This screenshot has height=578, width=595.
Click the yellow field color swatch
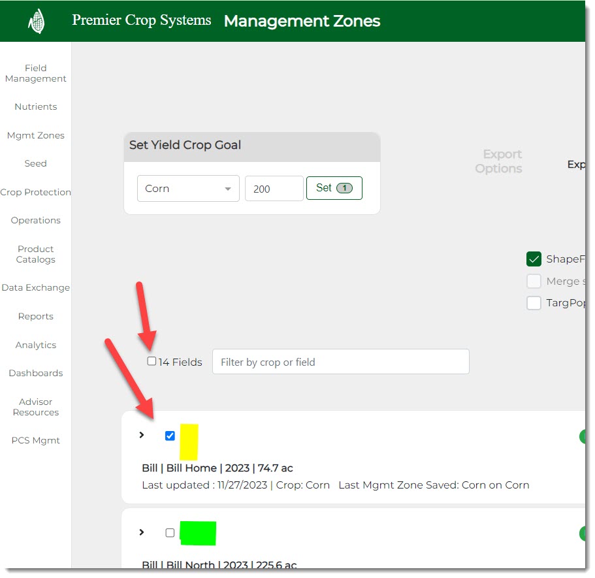pos(189,442)
